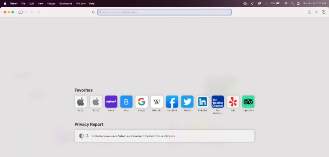Open the TripAdvisor favorite tile
This screenshot has height=157, width=329.
[x=248, y=102]
